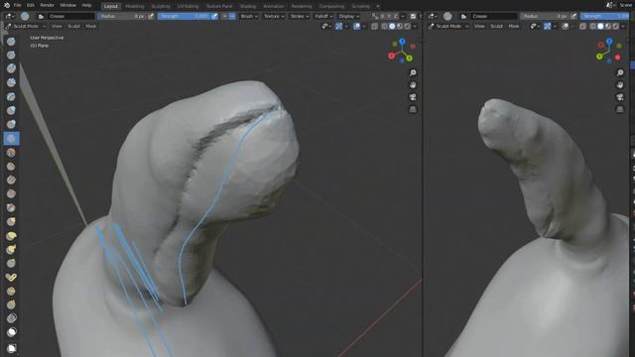Open editor type dropdown in left viewport

9,16
